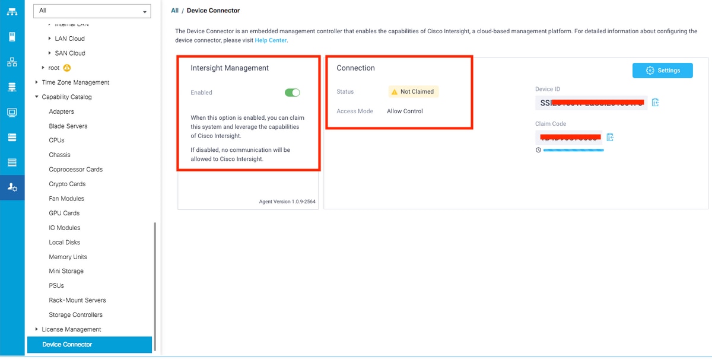Open the Settings button

[x=663, y=70]
